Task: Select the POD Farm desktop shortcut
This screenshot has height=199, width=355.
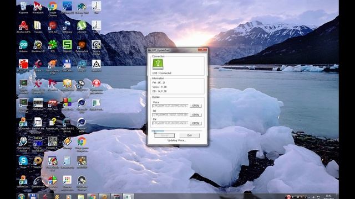Action: pyautogui.click(x=53, y=104)
